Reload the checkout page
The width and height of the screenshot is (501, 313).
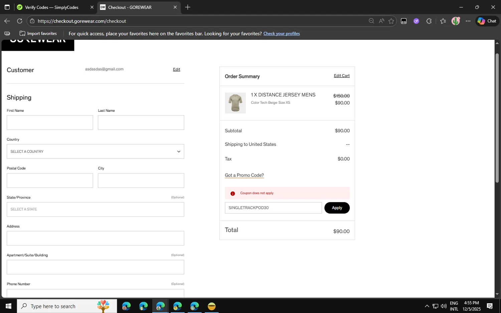coord(20,21)
